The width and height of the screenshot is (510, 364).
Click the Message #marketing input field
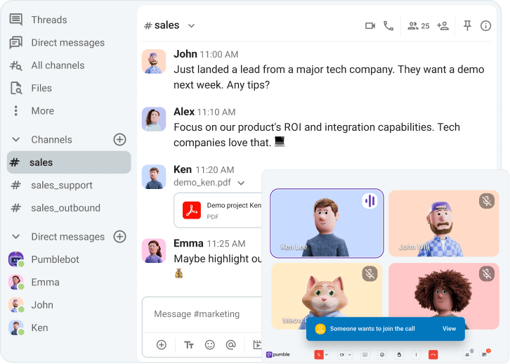click(x=202, y=314)
